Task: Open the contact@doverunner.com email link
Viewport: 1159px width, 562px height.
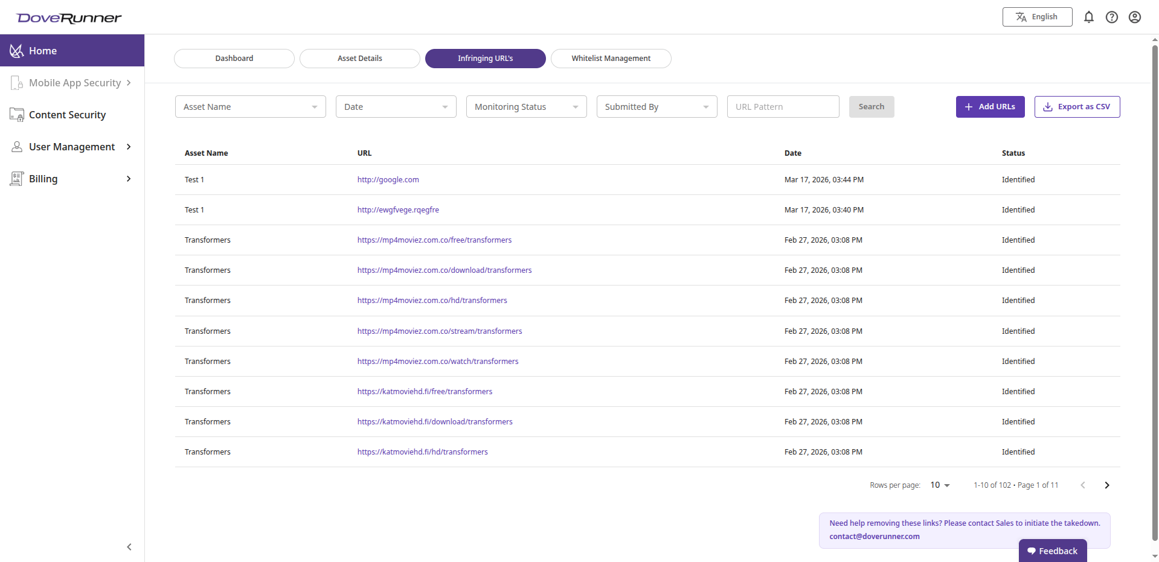Action: pyautogui.click(x=875, y=536)
